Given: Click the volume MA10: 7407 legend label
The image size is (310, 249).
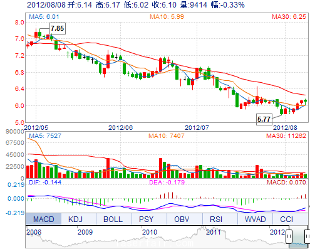Looking at the screenshot, I should pyautogui.click(x=167, y=136).
